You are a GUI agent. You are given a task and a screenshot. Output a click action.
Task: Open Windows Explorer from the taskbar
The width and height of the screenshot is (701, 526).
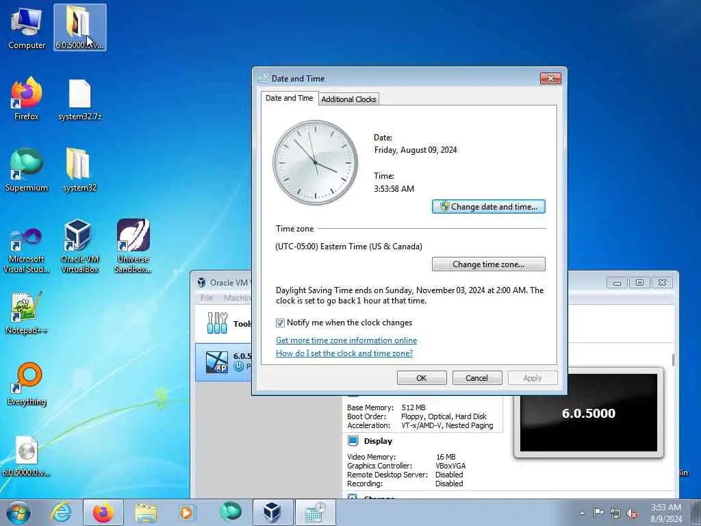click(x=146, y=512)
